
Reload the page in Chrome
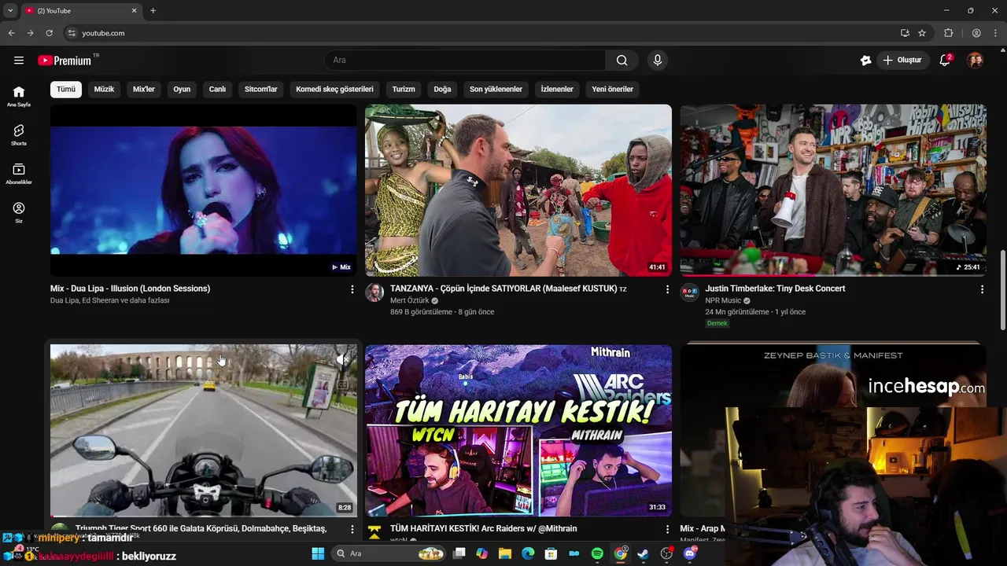[x=49, y=33]
